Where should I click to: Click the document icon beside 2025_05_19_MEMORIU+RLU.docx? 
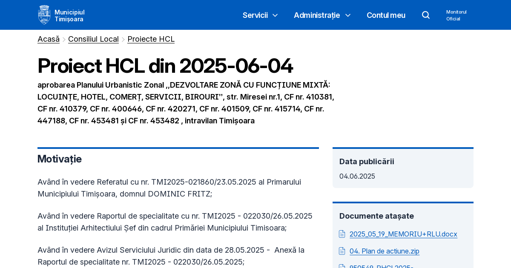pos(342,234)
